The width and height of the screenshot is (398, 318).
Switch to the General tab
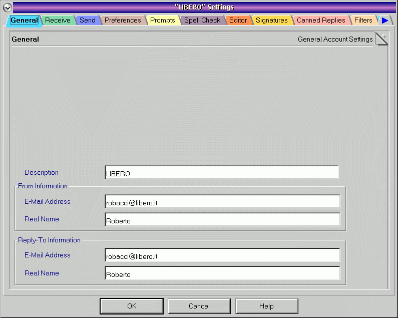click(x=24, y=21)
